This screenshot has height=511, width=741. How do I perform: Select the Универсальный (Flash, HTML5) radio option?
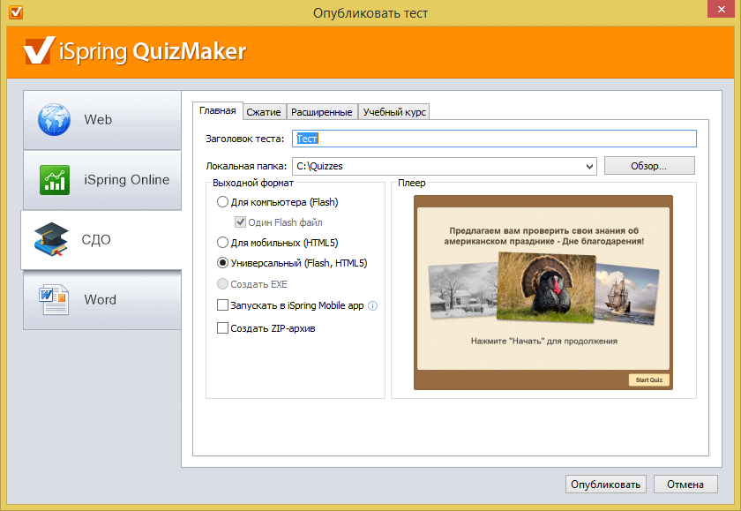(x=222, y=263)
